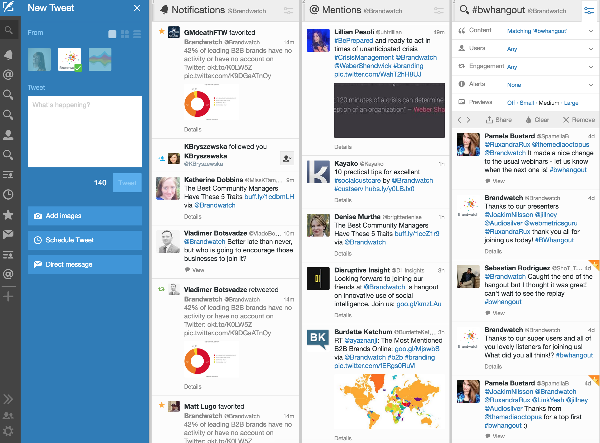Open the Messages envelope icon in sidebar
The height and width of the screenshot is (443, 600).
pos(8,234)
